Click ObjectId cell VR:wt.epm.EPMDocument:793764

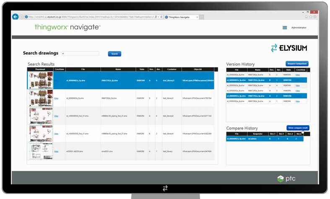click(x=197, y=98)
